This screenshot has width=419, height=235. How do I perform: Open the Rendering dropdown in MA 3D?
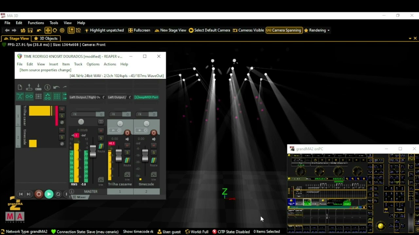click(x=317, y=30)
